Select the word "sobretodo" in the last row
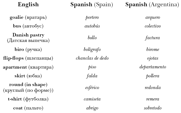 (153, 108)
